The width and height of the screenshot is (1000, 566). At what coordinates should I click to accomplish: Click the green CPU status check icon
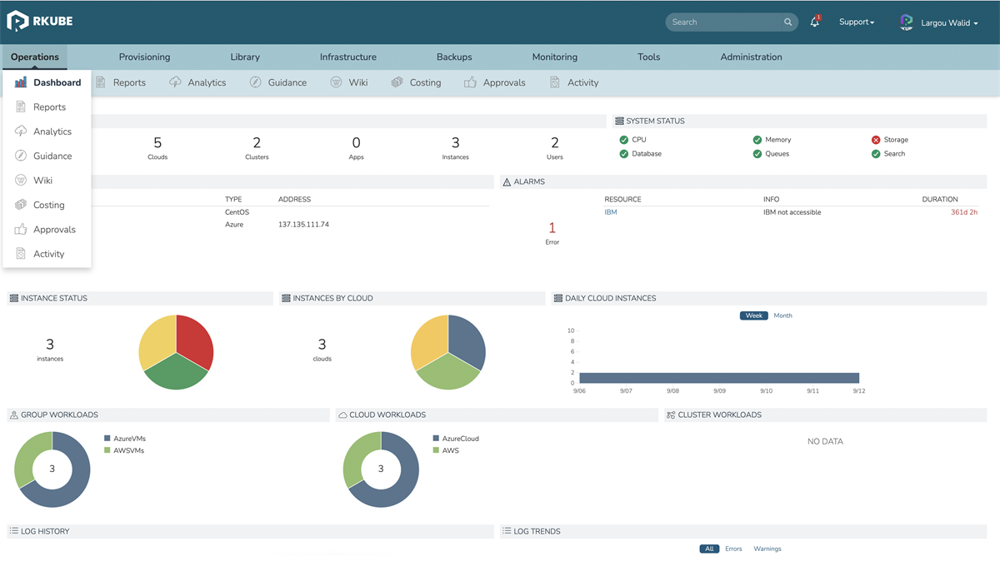pyautogui.click(x=624, y=140)
